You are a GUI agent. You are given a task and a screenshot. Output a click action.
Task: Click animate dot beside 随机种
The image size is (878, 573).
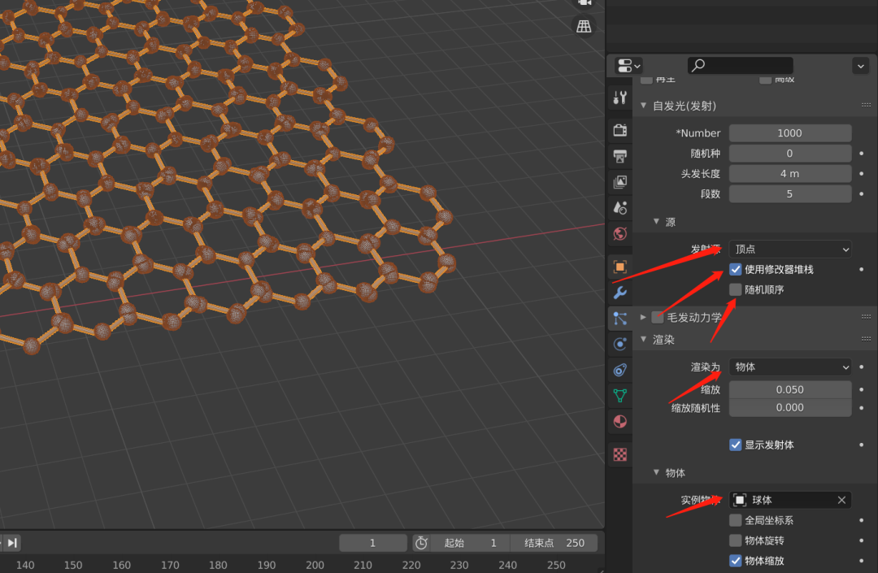click(x=861, y=154)
